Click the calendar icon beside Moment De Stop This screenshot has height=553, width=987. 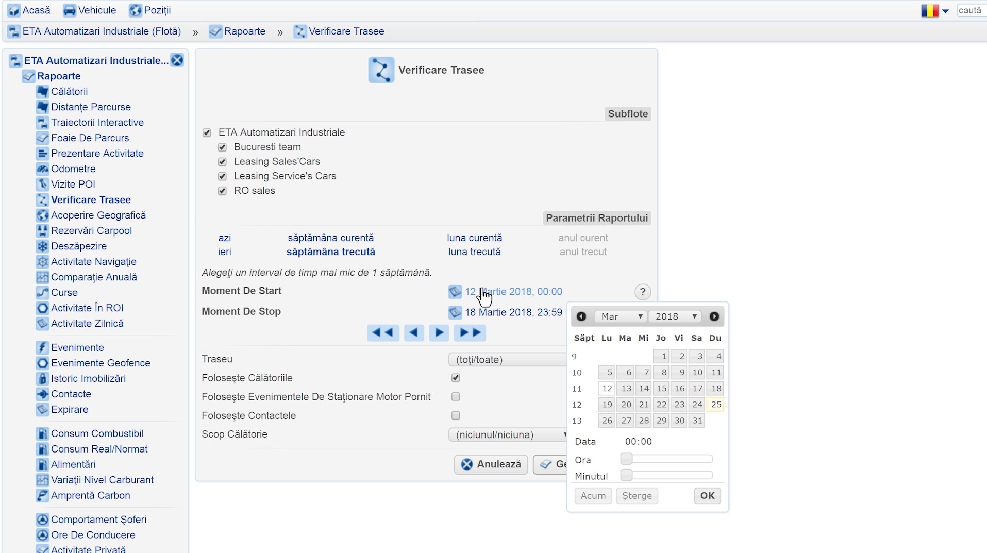click(455, 312)
